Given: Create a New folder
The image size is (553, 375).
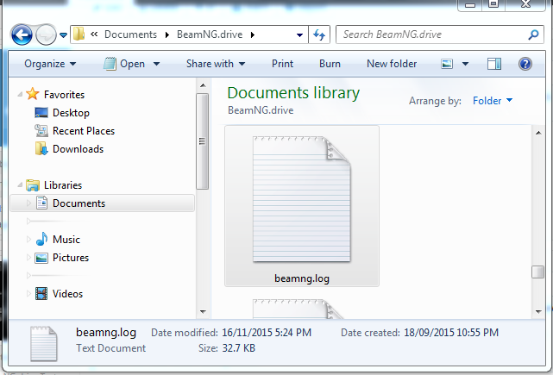Looking at the screenshot, I should (x=392, y=64).
